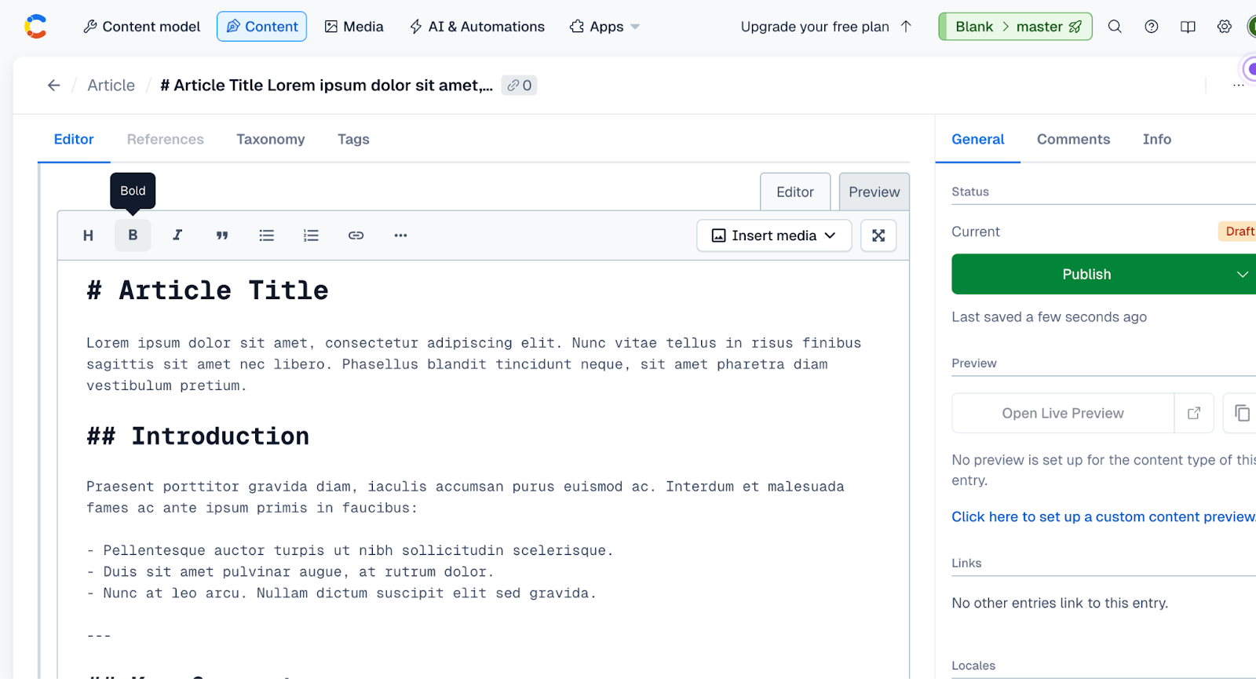The width and height of the screenshot is (1256, 679).
Task: Go to the Content section
Action: click(261, 27)
